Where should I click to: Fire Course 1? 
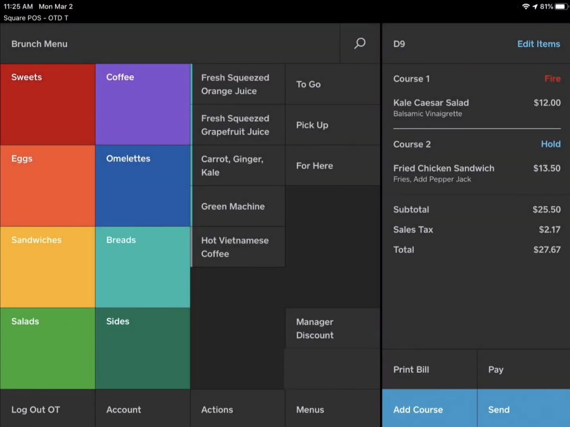pyautogui.click(x=552, y=79)
